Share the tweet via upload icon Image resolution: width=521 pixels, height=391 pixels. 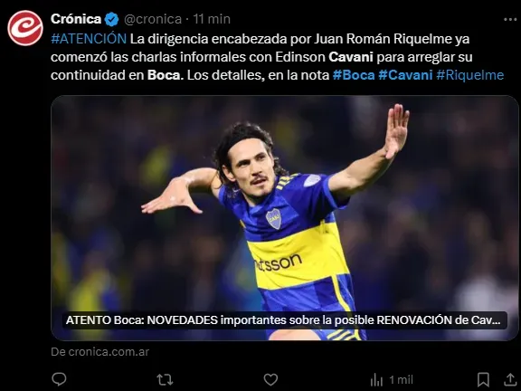pyautogui.click(x=510, y=379)
